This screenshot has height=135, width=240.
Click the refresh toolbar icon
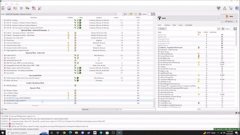[x=21, y=8]
